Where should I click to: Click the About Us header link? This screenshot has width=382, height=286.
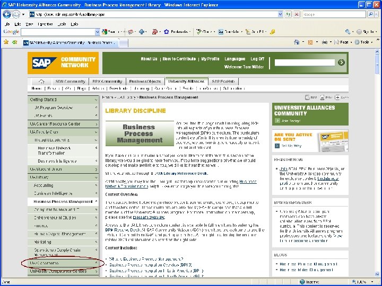(x=149, y=59)
